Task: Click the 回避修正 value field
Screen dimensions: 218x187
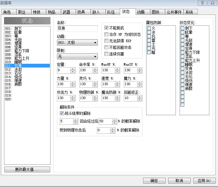Action: point(130,98)
